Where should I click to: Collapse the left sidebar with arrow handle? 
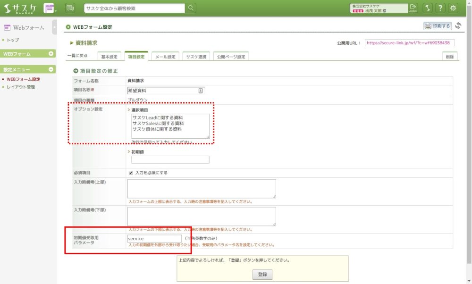tap(55, 27)
